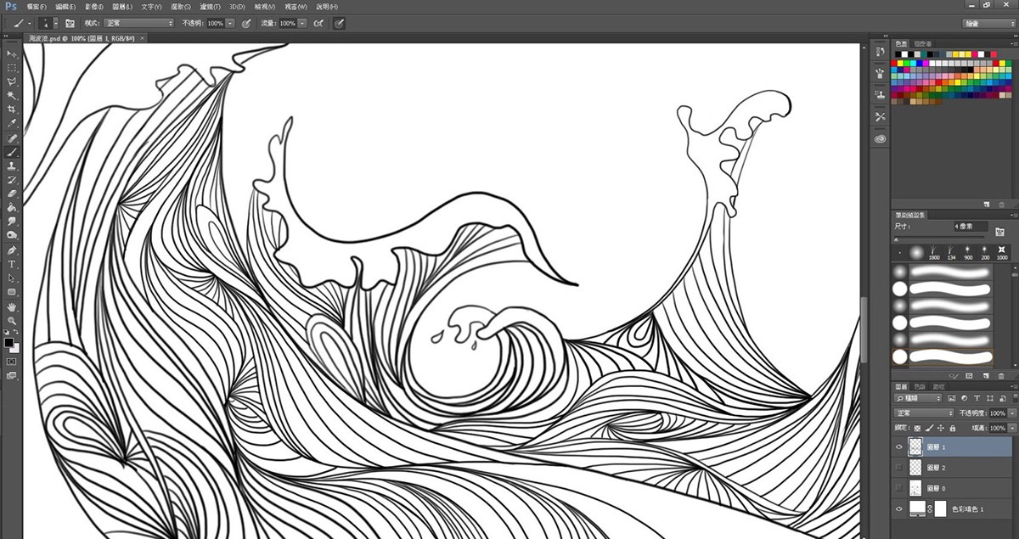Select the Crop tool
The height and width of the screenshot is (539, 1019).
[12, 109]
